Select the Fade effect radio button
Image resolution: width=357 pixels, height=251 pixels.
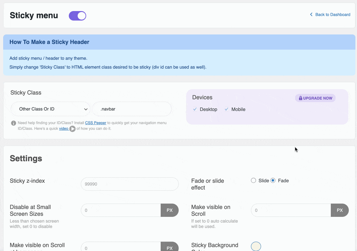(x=273, y=181)
